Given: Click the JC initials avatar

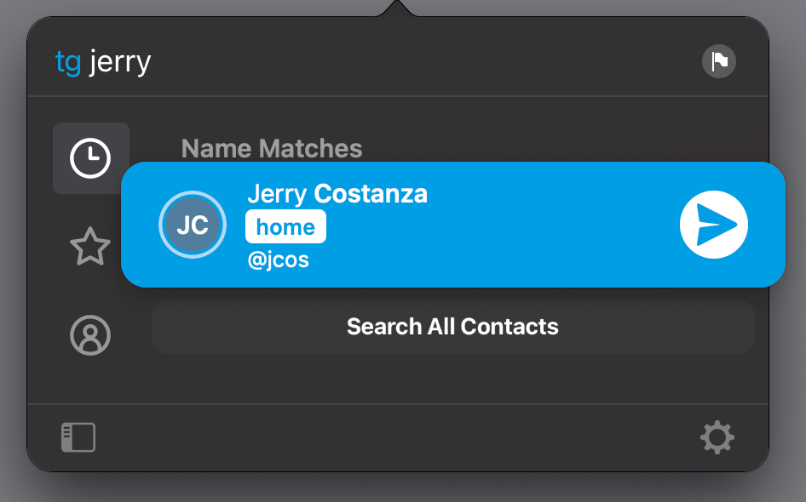Looking at the screenshot, I should coord(193,225).
